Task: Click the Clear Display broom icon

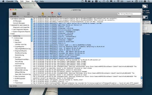Action: pyautogui.click(x=43, y=14)
